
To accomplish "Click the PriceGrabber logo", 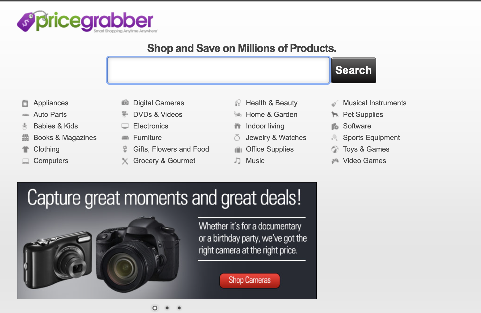I will point(87,22).
